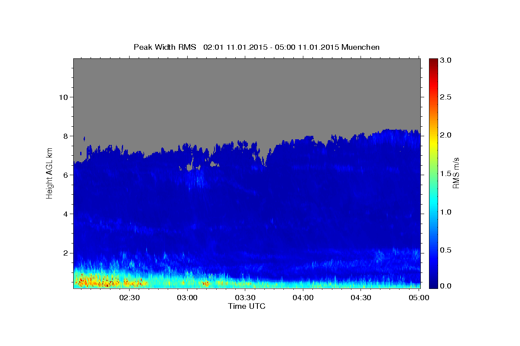Click the 'Height AGL km' y-axis label
This screenshot has height=346, width=520.
[x=49, y=173]
